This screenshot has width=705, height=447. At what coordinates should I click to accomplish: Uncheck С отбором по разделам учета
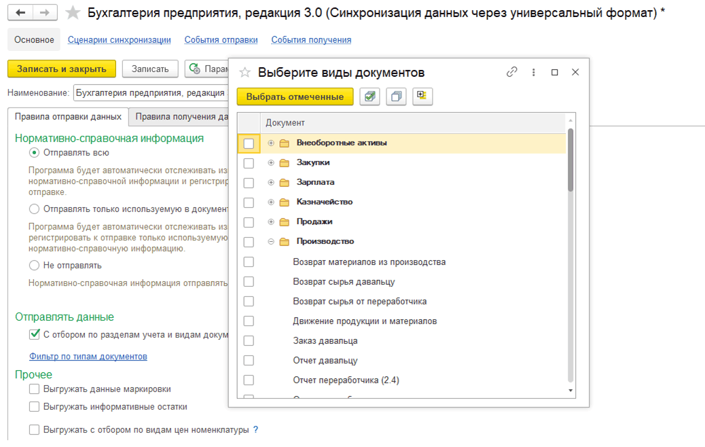coord(34,334)
